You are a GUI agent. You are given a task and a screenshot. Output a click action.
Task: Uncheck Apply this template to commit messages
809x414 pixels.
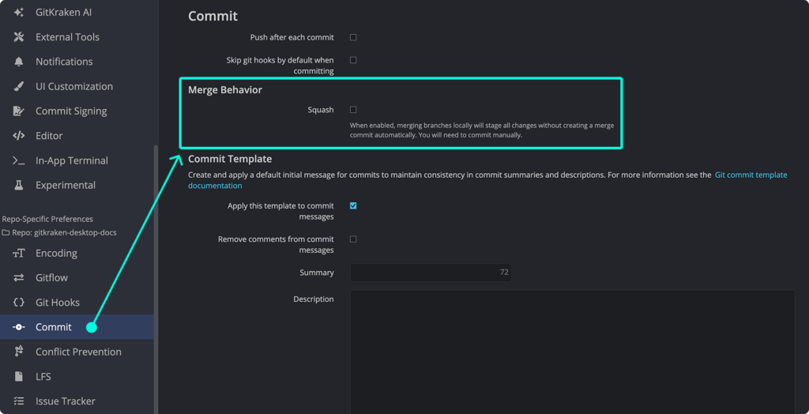(353, 205)
